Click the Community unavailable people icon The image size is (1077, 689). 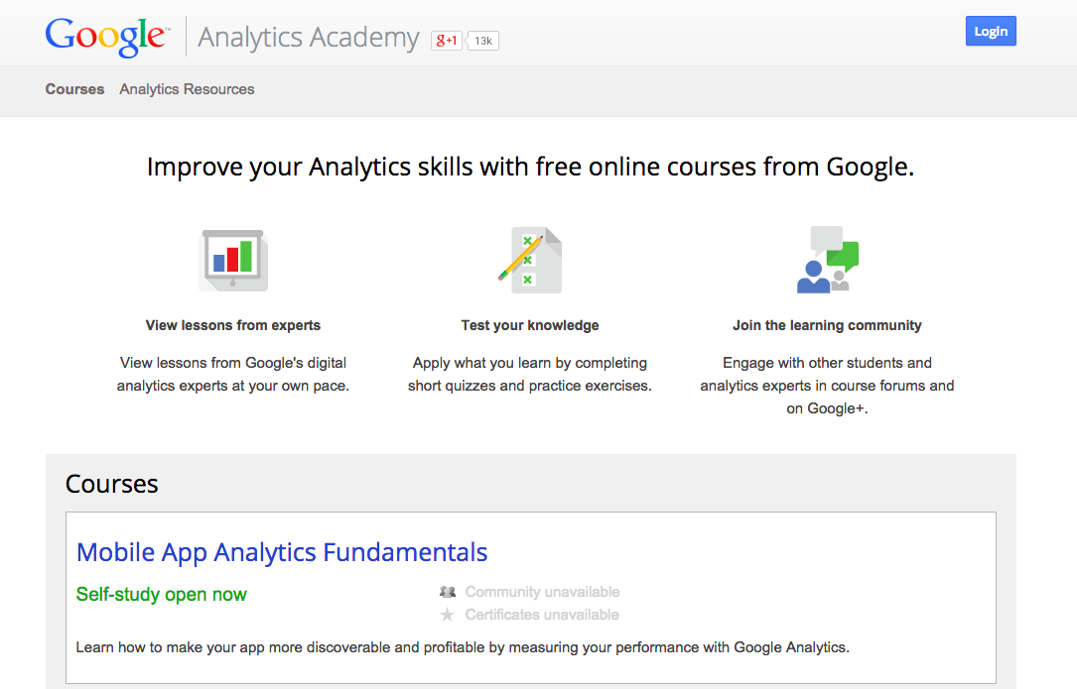448,592
